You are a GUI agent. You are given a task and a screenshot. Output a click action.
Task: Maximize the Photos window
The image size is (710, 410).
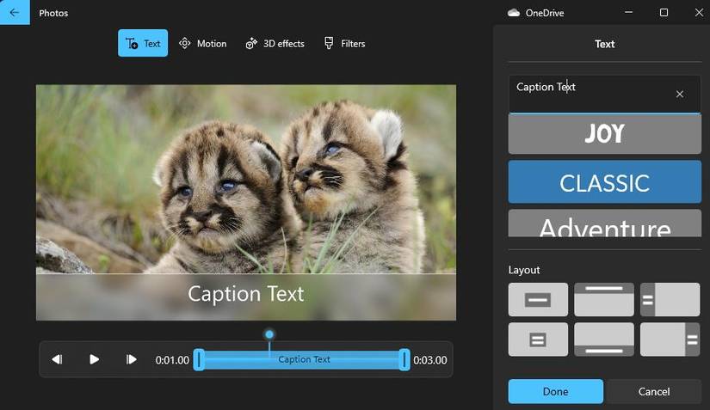point(664,12)
